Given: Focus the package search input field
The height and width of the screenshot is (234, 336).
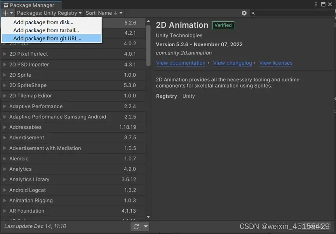Looking at the screenshot, I should click(x=292, y=13).
